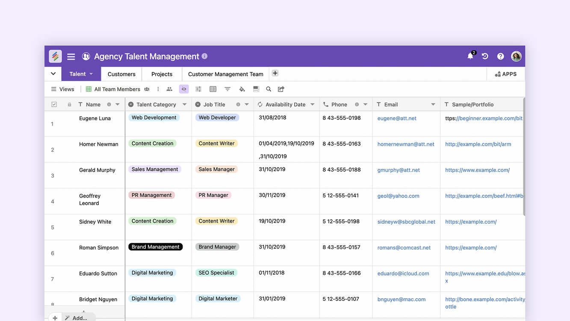The image size is (570, 321).
Task: Expand the Talent Category column dropdown
Action: tap(185, 104)
